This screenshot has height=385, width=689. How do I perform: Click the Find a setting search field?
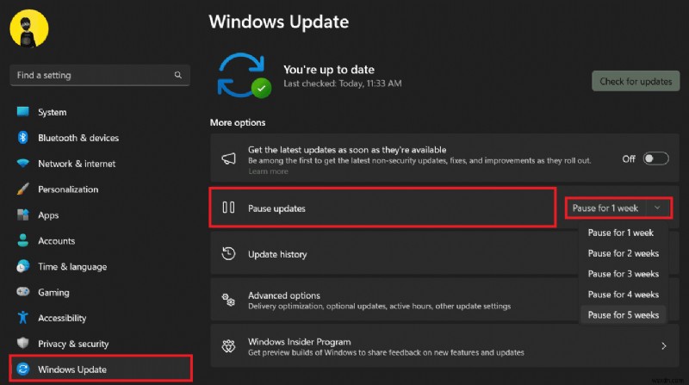tap(100, 75)
